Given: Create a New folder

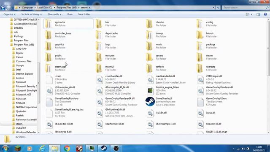Looking at the screenshot, I should [x=84, y=14].
